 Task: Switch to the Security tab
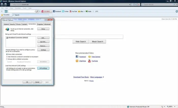pyautogui.click(x=12, y=24)
